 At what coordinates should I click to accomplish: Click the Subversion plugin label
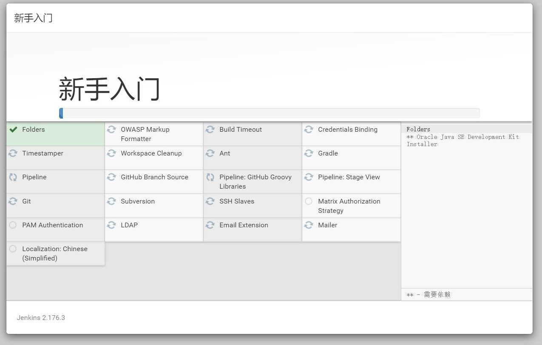click(x=138, y=201)
